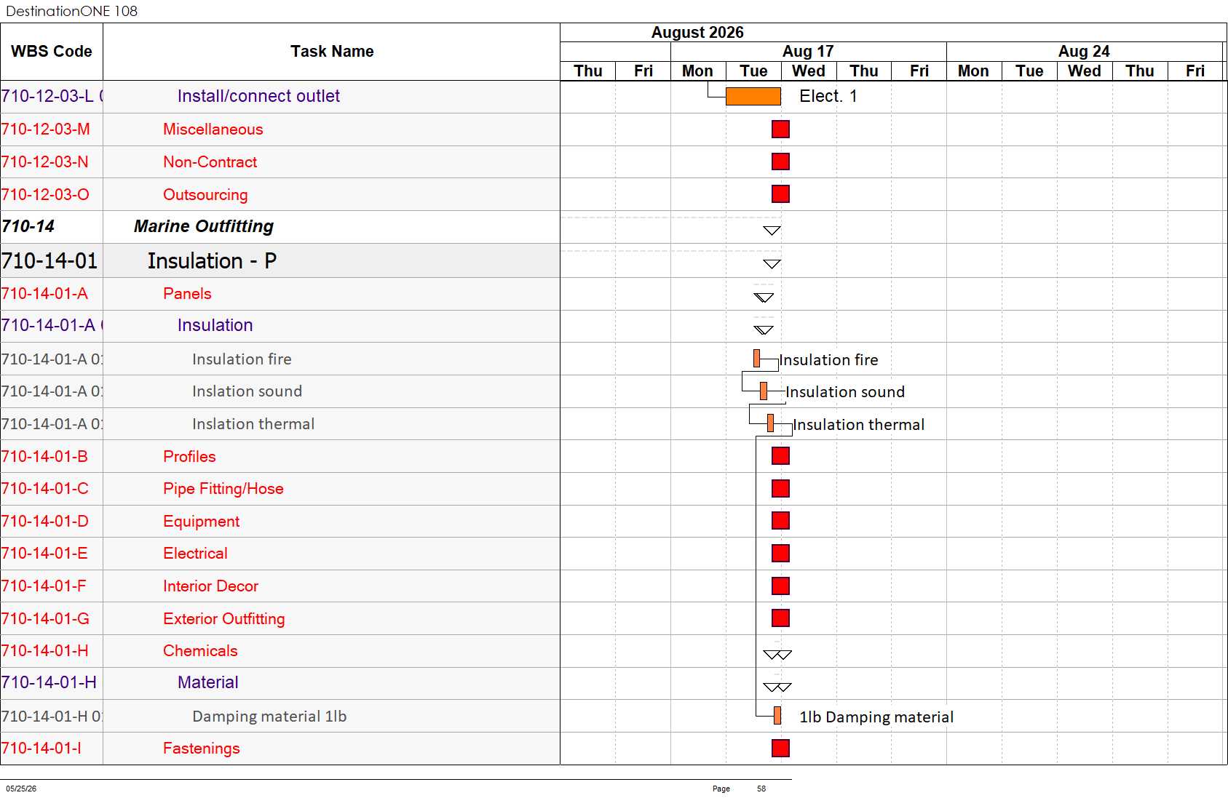Select the 1lb Damping material task bar
1228x798 pixels.
777,716
